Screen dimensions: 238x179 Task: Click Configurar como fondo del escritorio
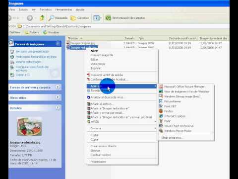pos(32,69)
